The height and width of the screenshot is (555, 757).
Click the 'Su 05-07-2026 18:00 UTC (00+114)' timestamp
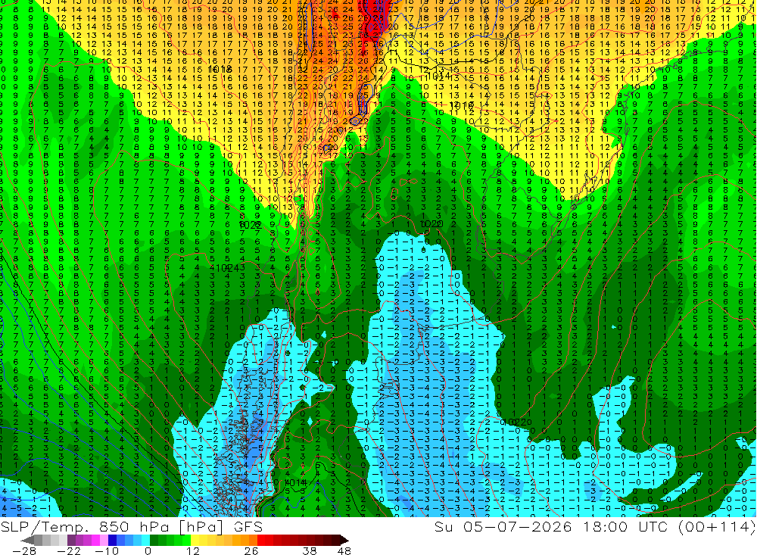(x=595, y=526)
